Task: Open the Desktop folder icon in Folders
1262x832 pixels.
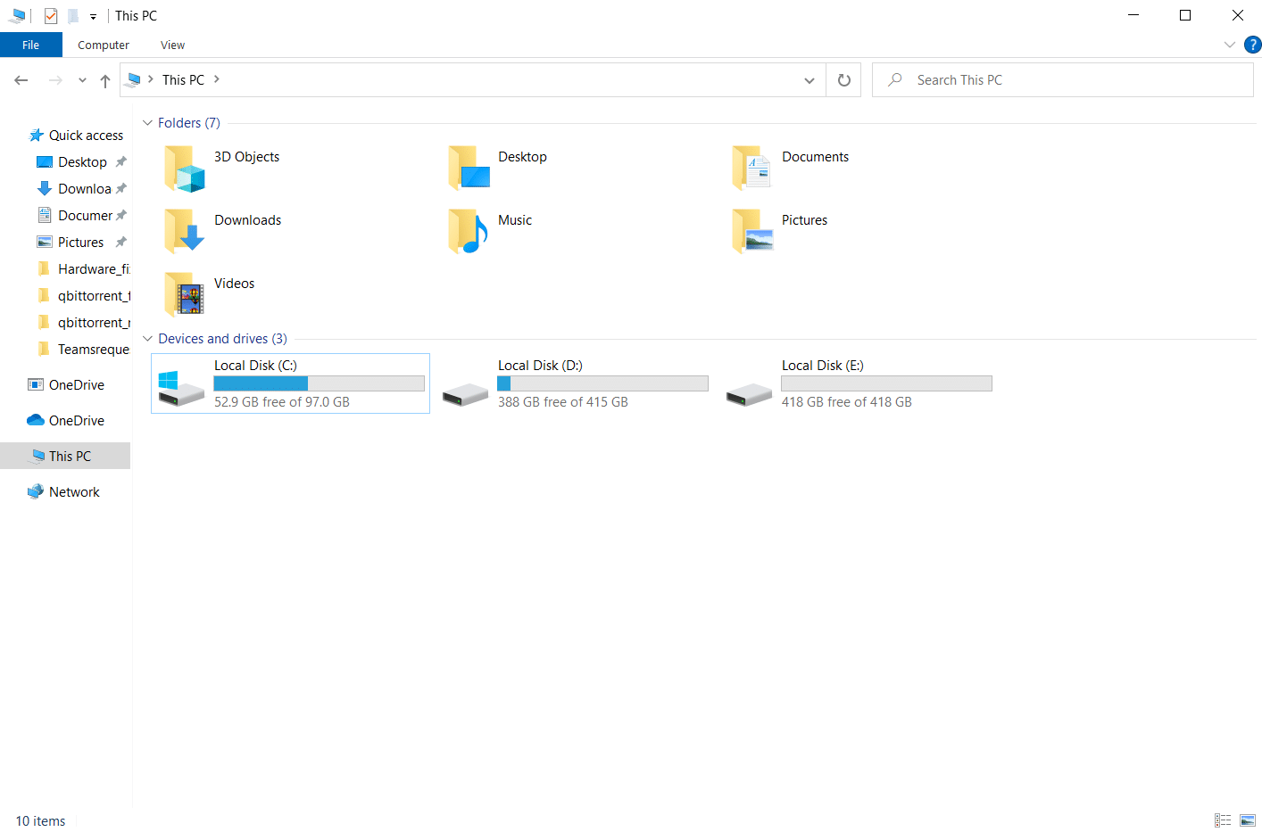Action: 469,169
